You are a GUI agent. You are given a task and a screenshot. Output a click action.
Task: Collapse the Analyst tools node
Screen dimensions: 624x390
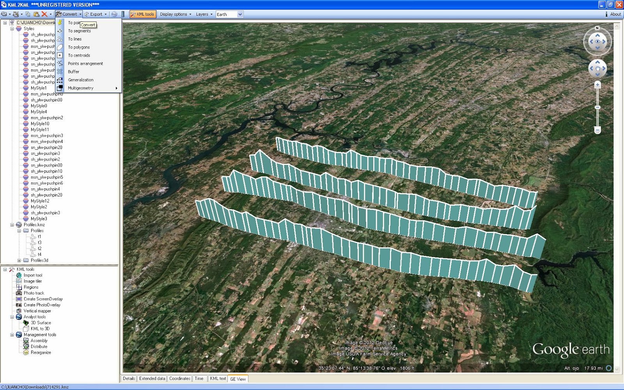(12, 317)
